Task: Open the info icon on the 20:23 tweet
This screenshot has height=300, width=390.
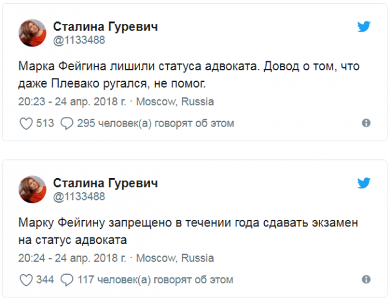Action: (366, 123)
